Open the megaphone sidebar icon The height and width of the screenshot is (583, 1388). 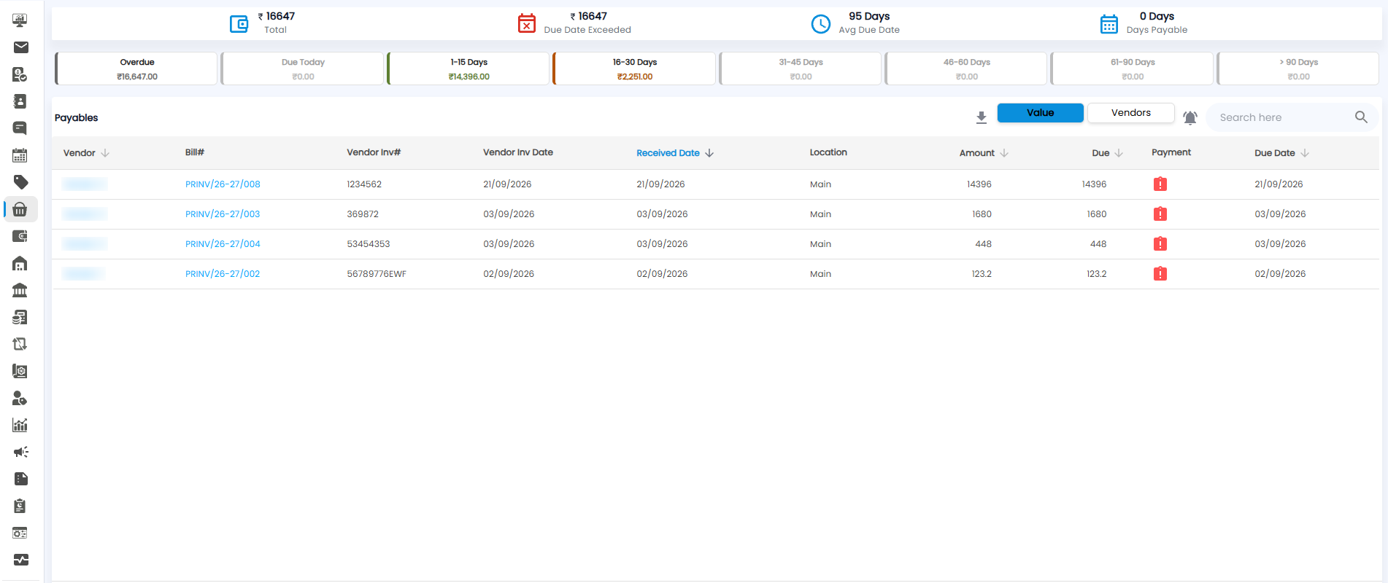(20, 452)
